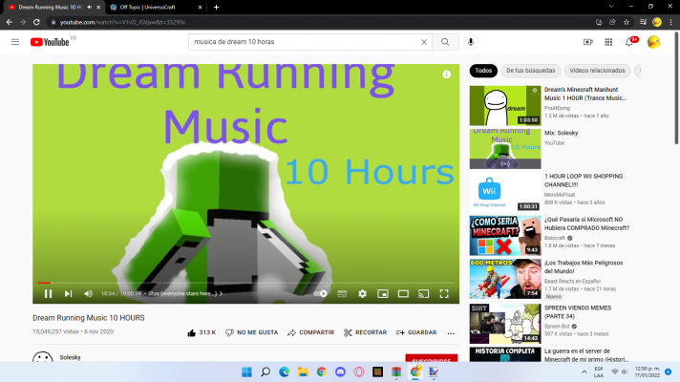This screenshot has height=382, width=680.
Task: Open Los Trabajos Más Peligrosos del Mundo video
Action: coord(584,267)
